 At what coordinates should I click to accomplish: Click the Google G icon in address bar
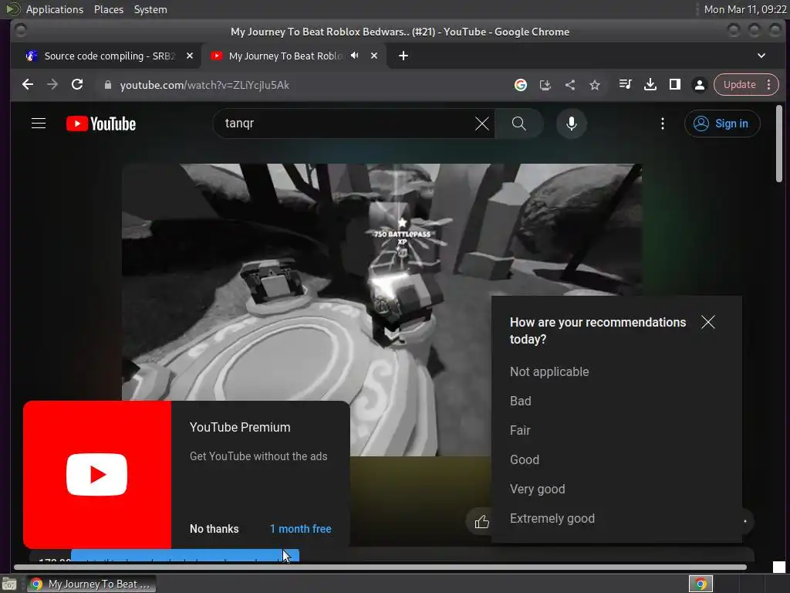coord(521,85)
